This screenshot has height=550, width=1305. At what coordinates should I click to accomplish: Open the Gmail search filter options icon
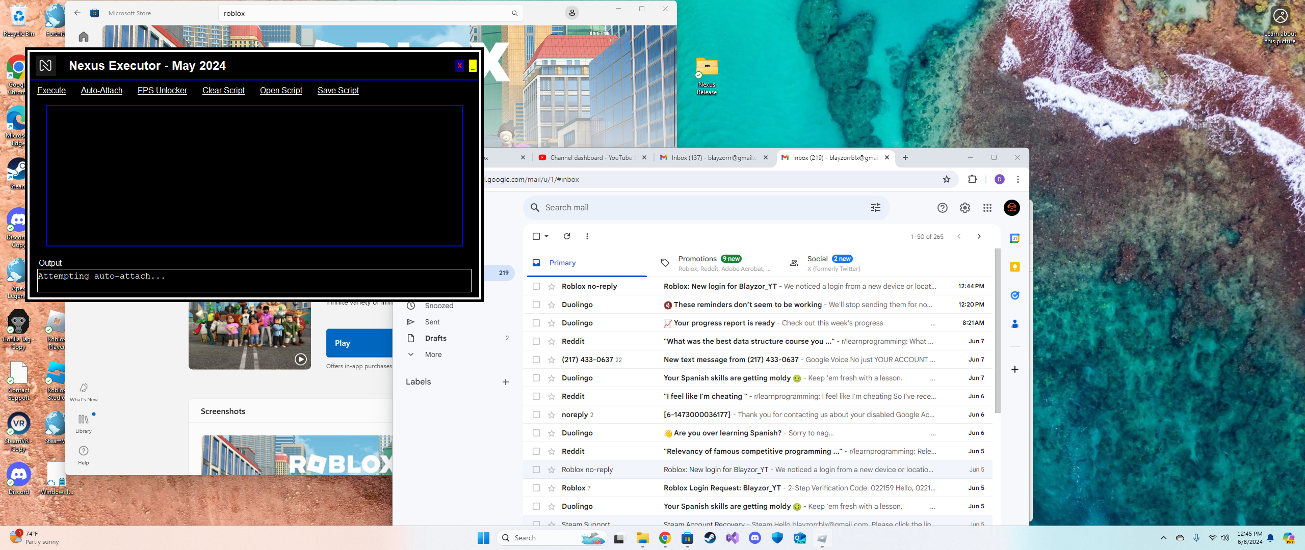coord(875,208)
